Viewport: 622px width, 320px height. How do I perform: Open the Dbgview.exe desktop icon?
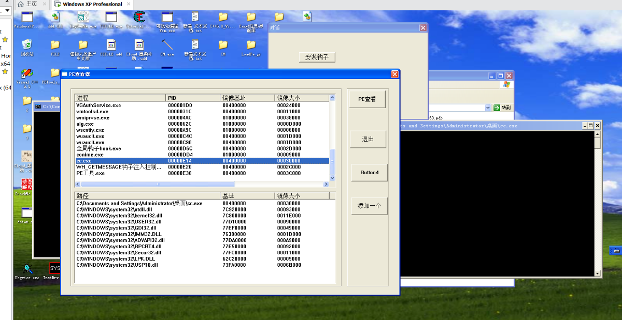[x=27, y=271]
